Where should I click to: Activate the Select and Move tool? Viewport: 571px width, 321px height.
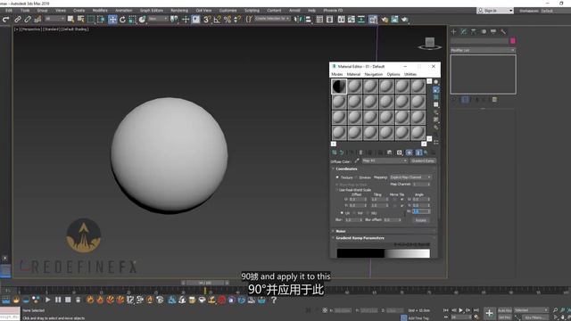pyautogui.click(x=112, y=20)
